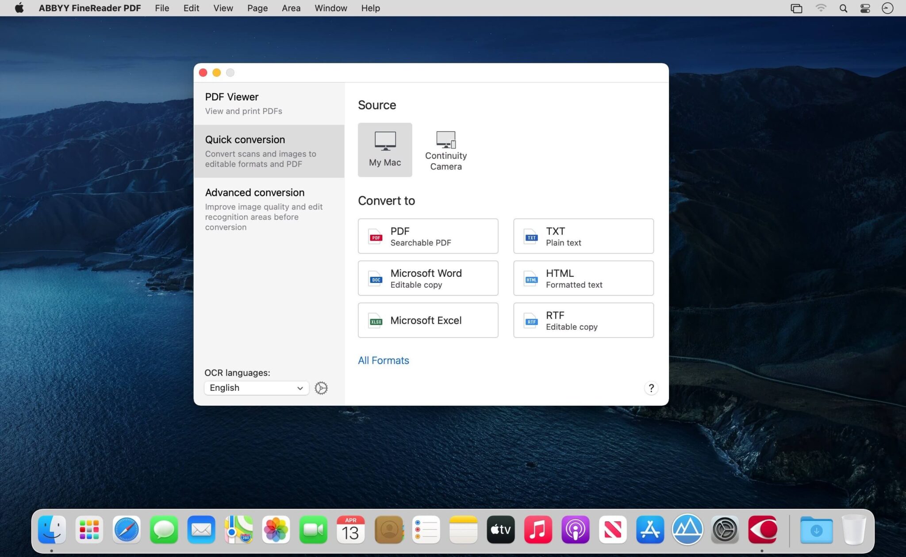The image size is (906, 557).
Task: Select the TXT Plain text format icon
Action: pyautogui.click(x=583, y=236)
